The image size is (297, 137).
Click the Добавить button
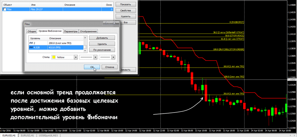pyautogui.click(x=102, y=38)
